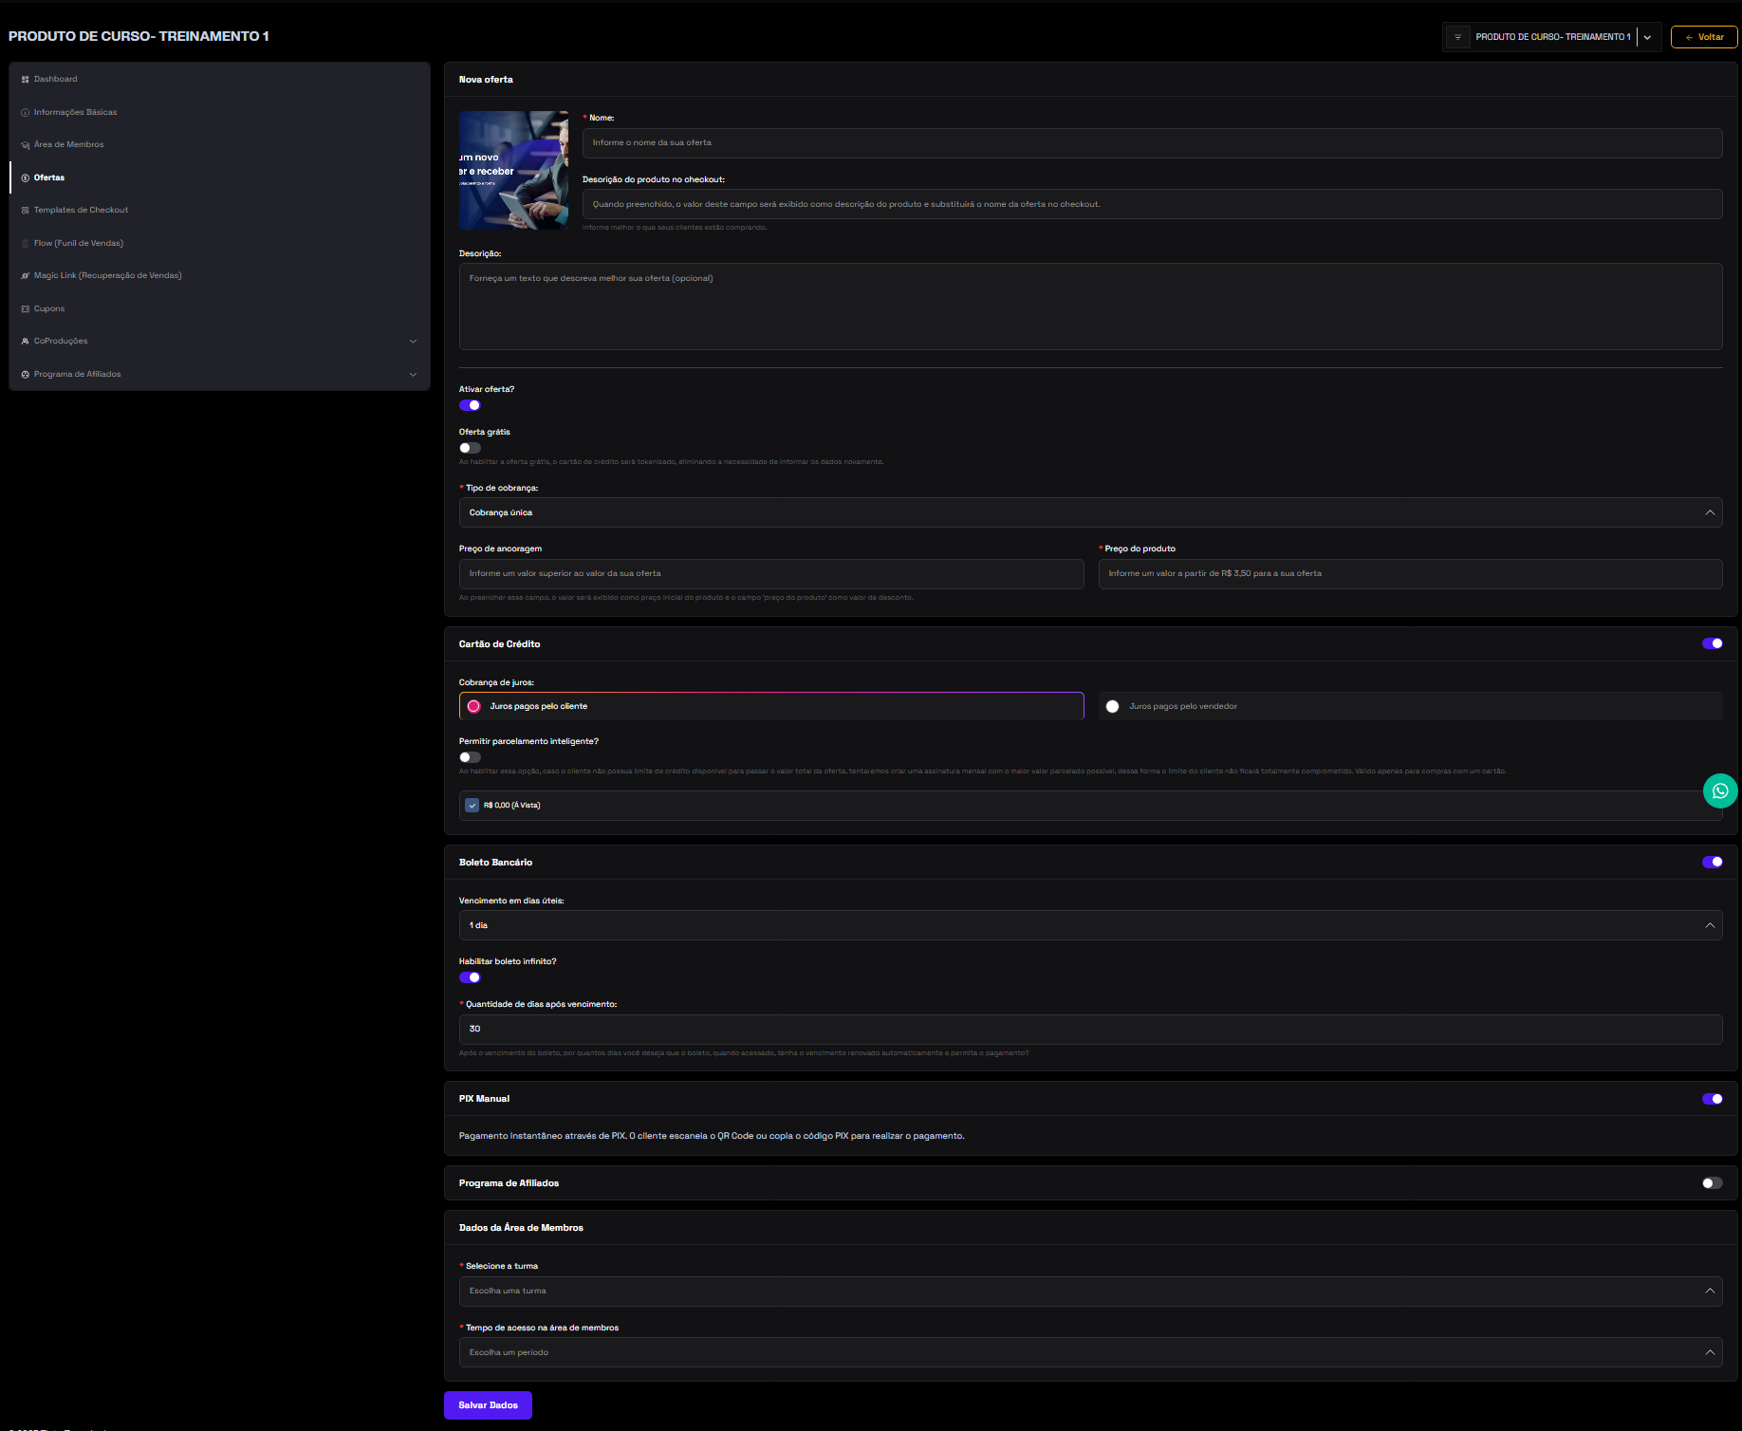
Task: Enable the Oferta grátis switch
Action: pyautogui.click(x=470, y=448)
